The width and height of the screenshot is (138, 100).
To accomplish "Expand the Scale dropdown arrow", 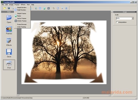I will 132,18.
